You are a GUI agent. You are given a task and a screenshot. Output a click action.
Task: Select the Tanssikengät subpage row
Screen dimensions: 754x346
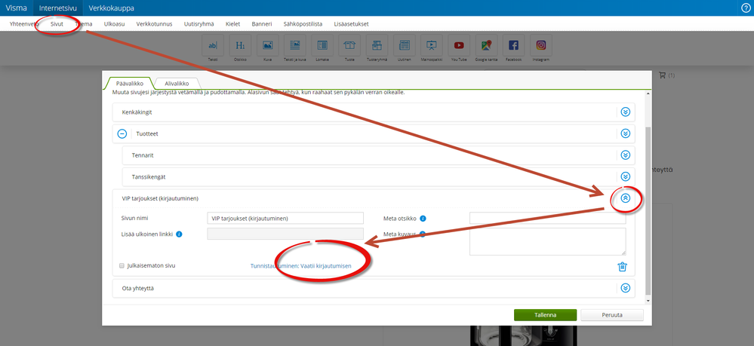click(x=378, y=177)
